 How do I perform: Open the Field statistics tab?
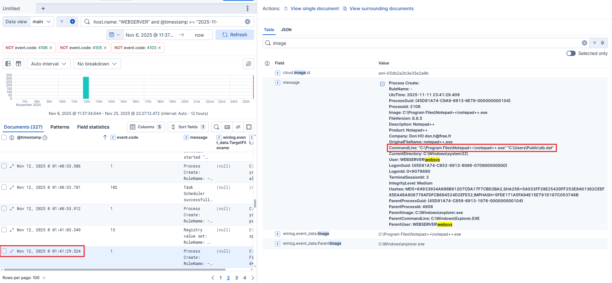[x=93, y=127]
